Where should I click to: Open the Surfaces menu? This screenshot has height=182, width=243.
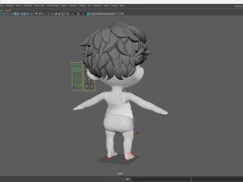[x=73, y=6]
